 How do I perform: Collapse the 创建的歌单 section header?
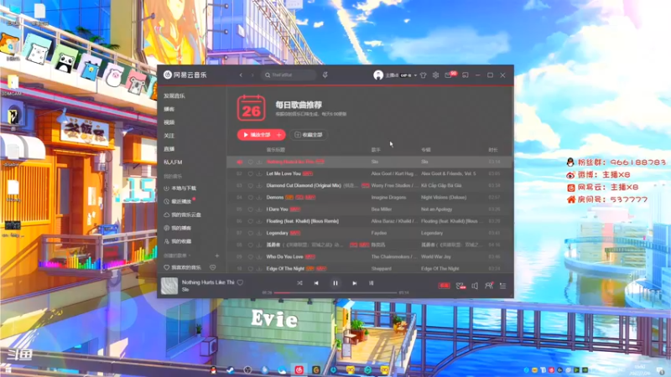[177, 256]
